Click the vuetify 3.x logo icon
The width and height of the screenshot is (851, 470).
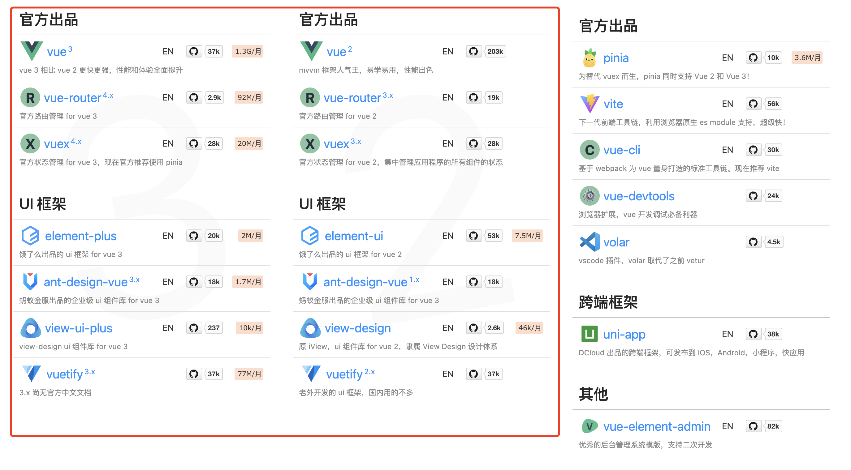[31, 374]
